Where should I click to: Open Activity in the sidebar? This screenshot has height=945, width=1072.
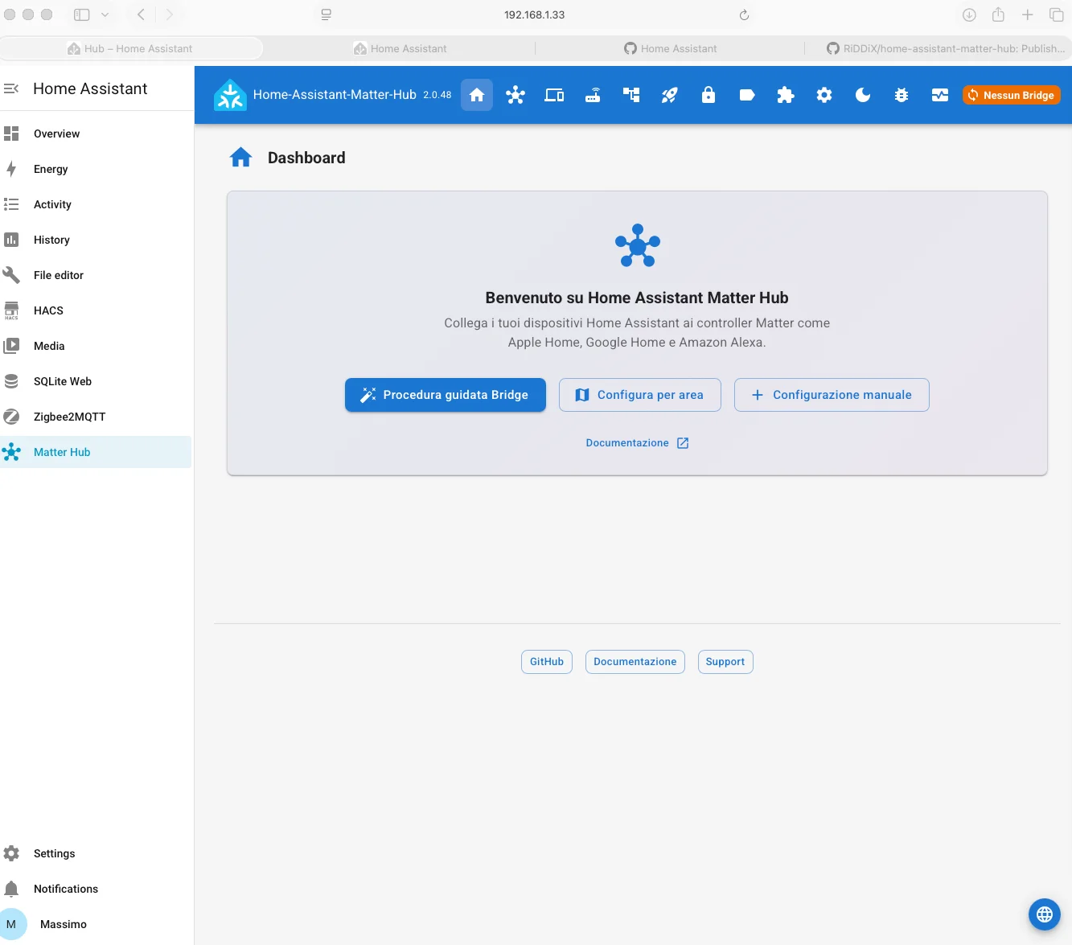[x=96, y=204]
